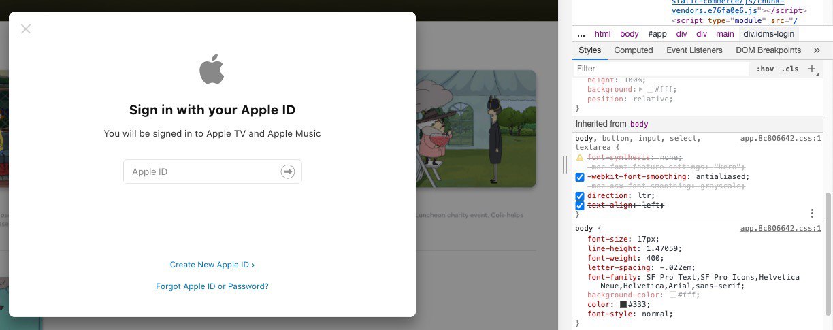833x330 pixels.
Task: Click the font-synthesis warning icon
Action: pos(580,157)
